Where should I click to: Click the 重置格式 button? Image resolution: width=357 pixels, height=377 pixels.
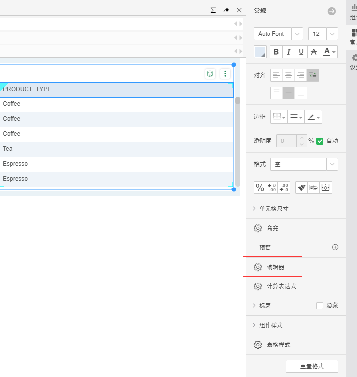[x=312, y=366]
